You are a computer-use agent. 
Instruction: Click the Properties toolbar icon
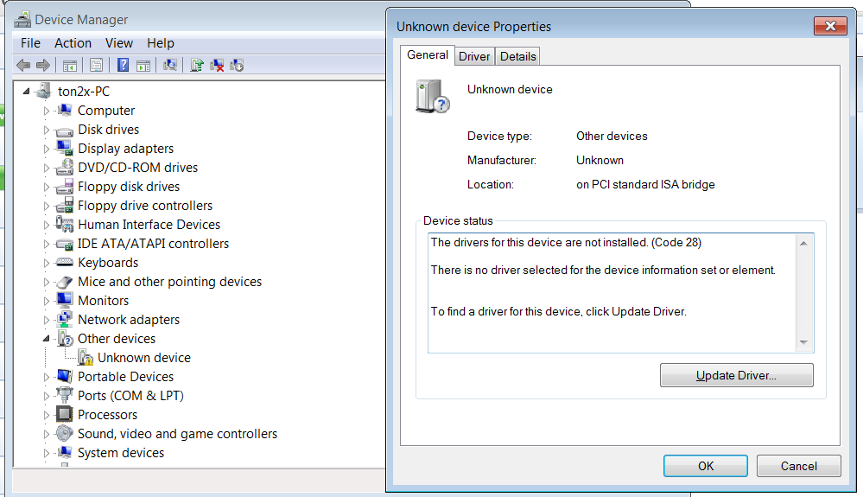[96, 66]
